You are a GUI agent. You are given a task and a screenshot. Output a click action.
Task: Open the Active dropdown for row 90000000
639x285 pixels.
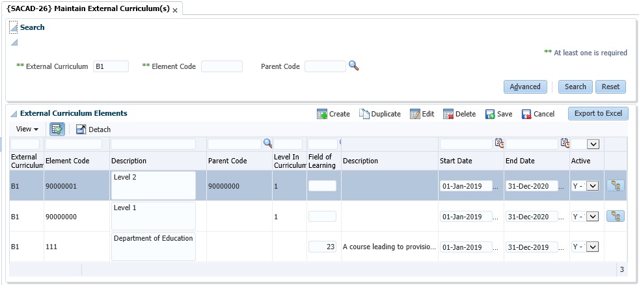tap(593, 217)
